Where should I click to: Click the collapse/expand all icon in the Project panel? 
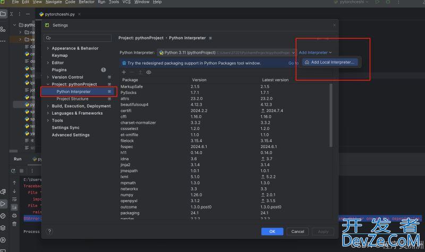point(11,14)
